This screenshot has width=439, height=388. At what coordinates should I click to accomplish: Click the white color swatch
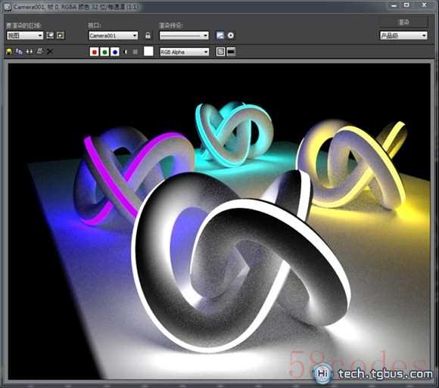148,51
